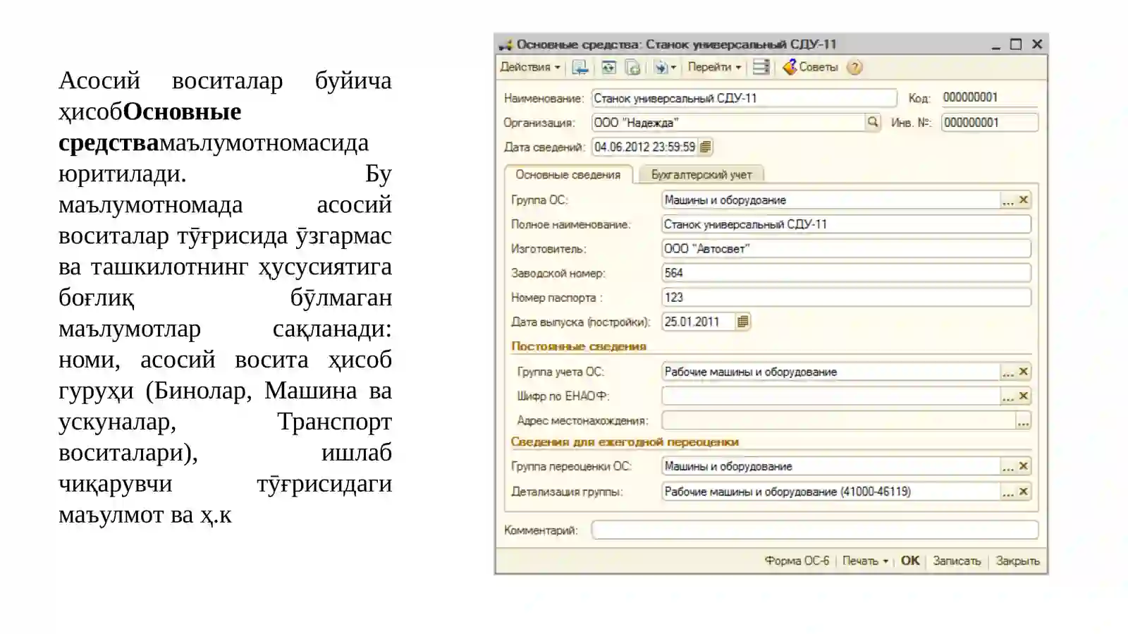1128x634 pixels.
Task: Click the help question mark icon
Action: (854, 67)
